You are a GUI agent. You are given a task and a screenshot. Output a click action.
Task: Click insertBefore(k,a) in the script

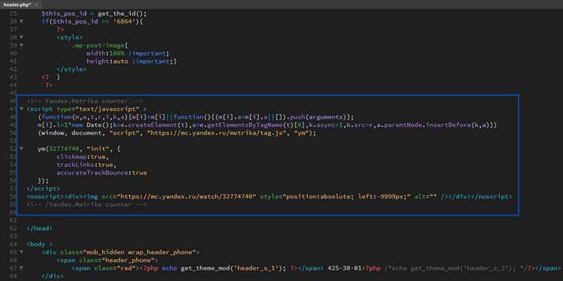[459, 125]
